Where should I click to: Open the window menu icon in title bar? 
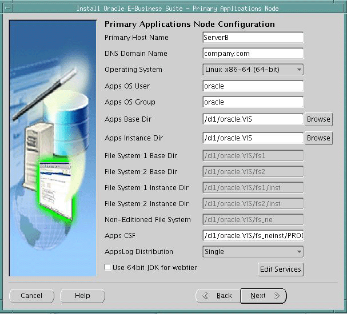8,9
